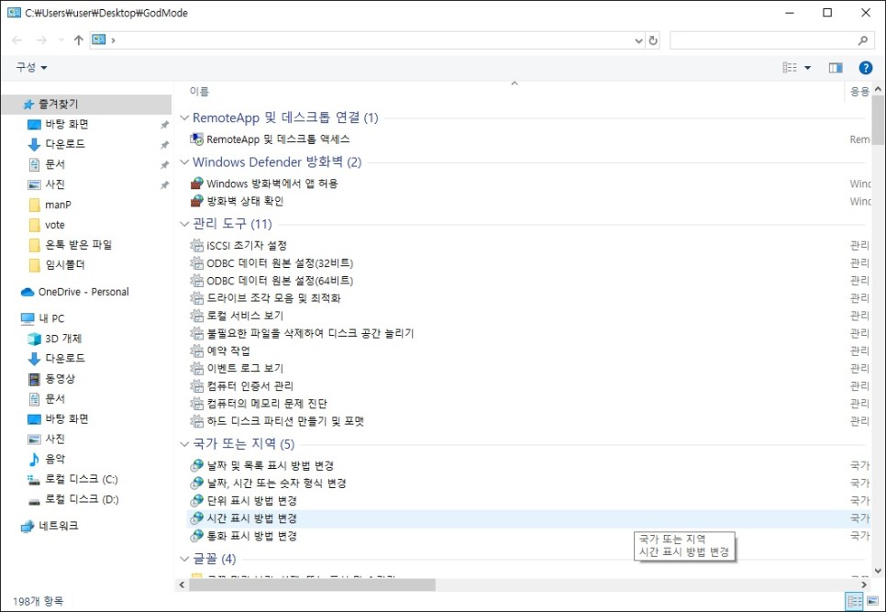
Task: Select 단위 표시 방법 변경 item
Action: click(252, 501)
